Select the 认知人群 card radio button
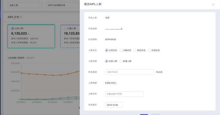Image resolution: width=220 pixels, height=115 pixels. tap(13, 29)
